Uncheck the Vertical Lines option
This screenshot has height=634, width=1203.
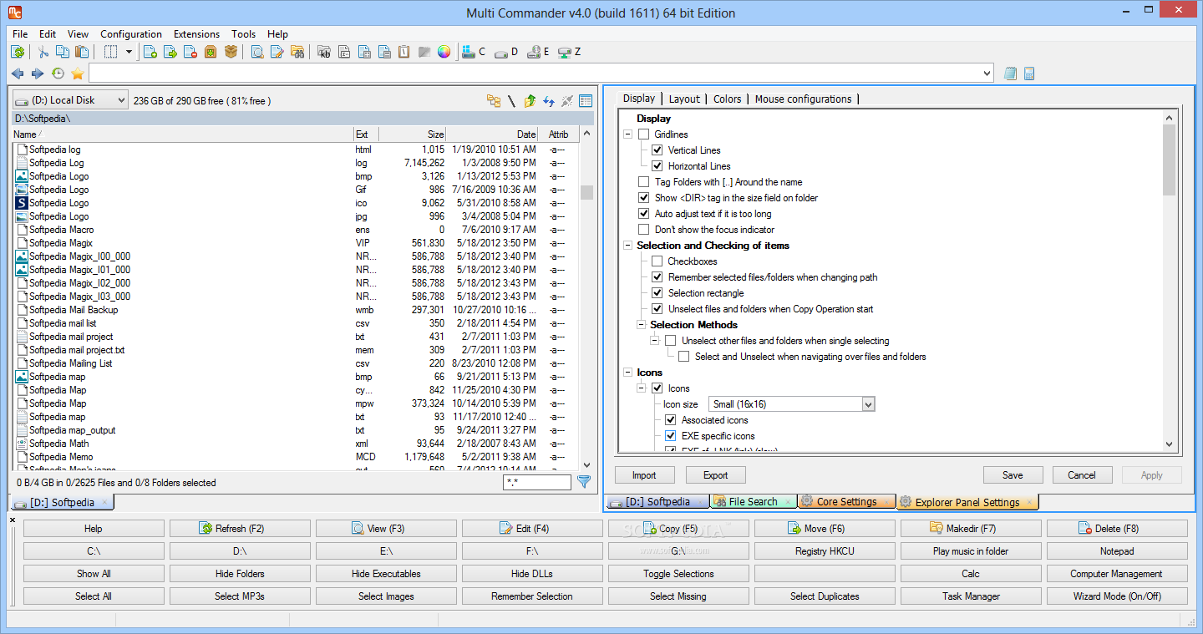point(657,150)
